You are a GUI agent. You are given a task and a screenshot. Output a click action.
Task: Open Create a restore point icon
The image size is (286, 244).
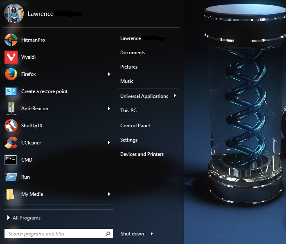11,91
